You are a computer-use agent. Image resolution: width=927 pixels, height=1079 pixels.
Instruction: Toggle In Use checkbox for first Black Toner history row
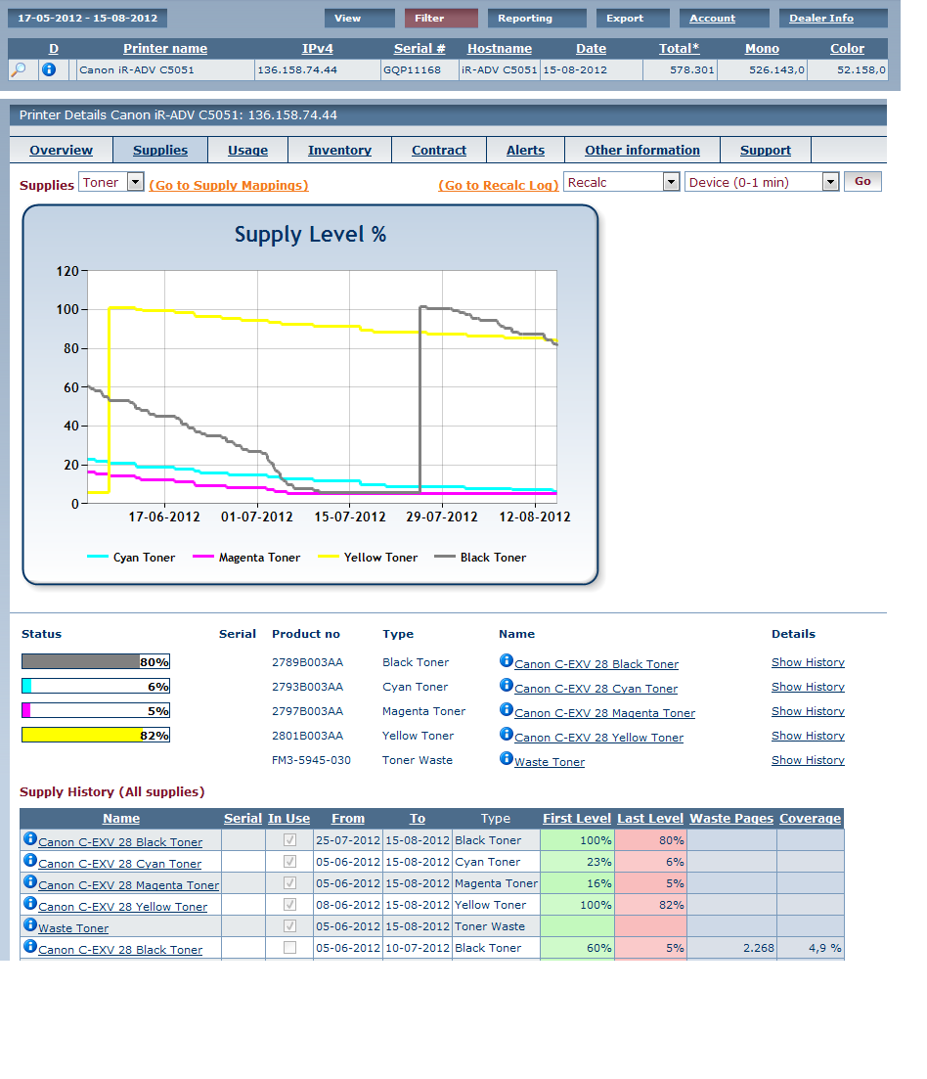coord(289,840)
